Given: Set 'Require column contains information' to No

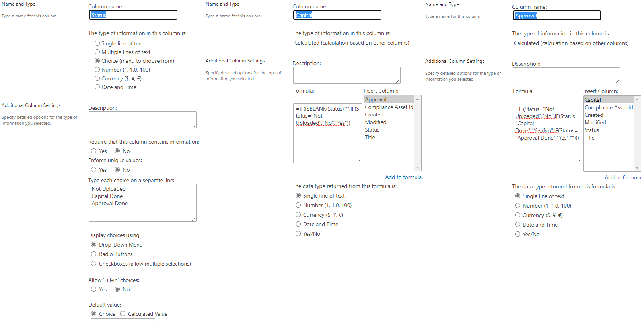Looking at the screenshot, I should [x=117, y=151].
